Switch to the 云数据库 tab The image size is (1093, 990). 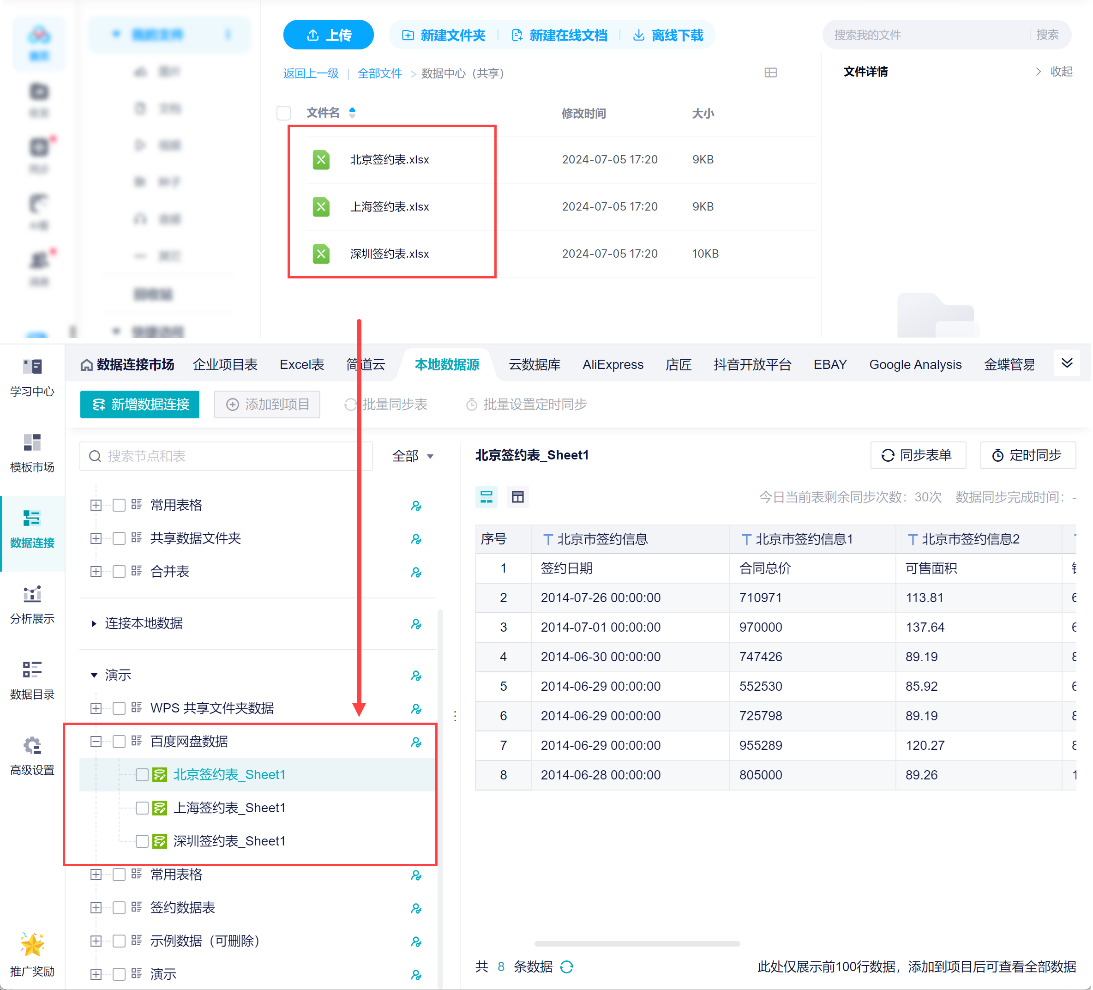[x=535, y=365]
